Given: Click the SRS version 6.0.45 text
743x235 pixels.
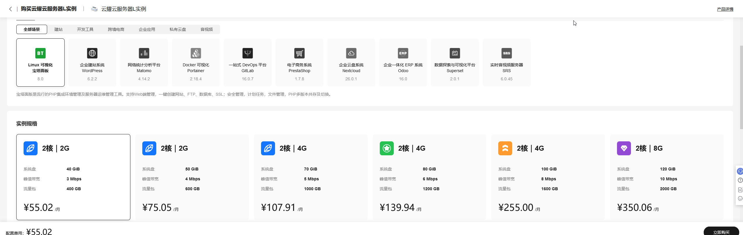Looking at the screenshot, I should pos(507,79).
